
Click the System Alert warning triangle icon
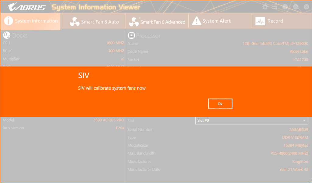(x=197, y=21)
